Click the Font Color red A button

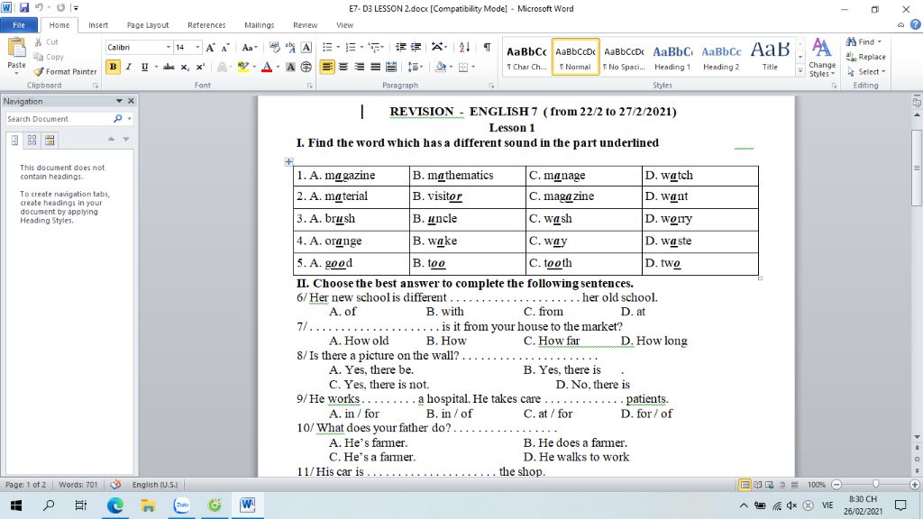click(x=267, y=67)
